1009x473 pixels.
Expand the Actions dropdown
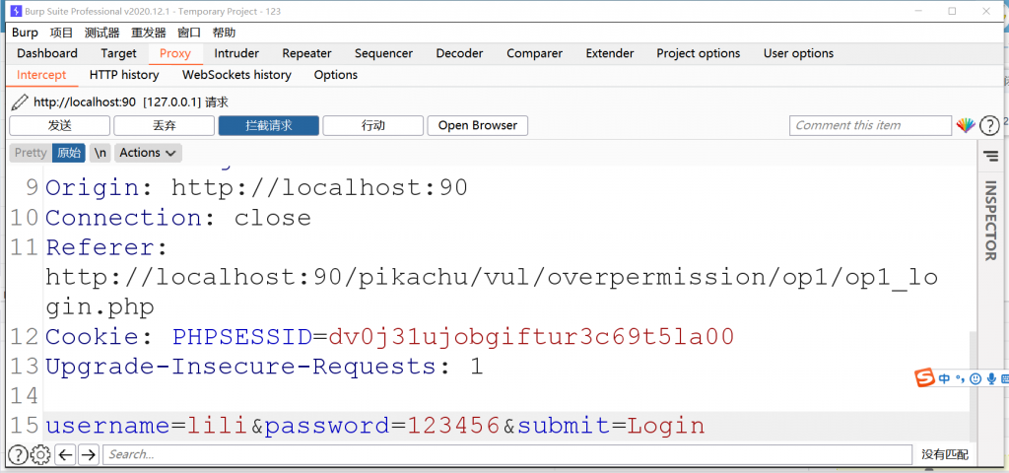pos(148,153)
